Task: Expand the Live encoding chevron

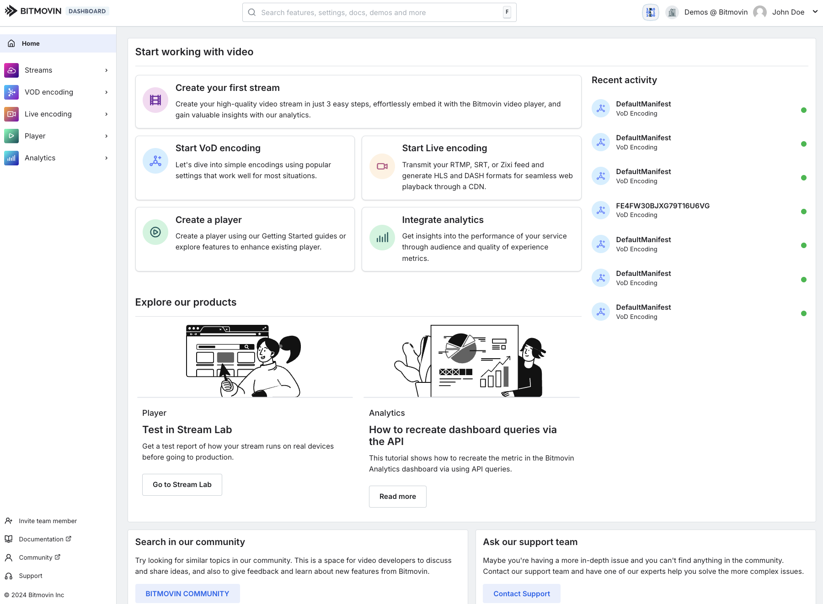Action: click(x=107, y=114)
